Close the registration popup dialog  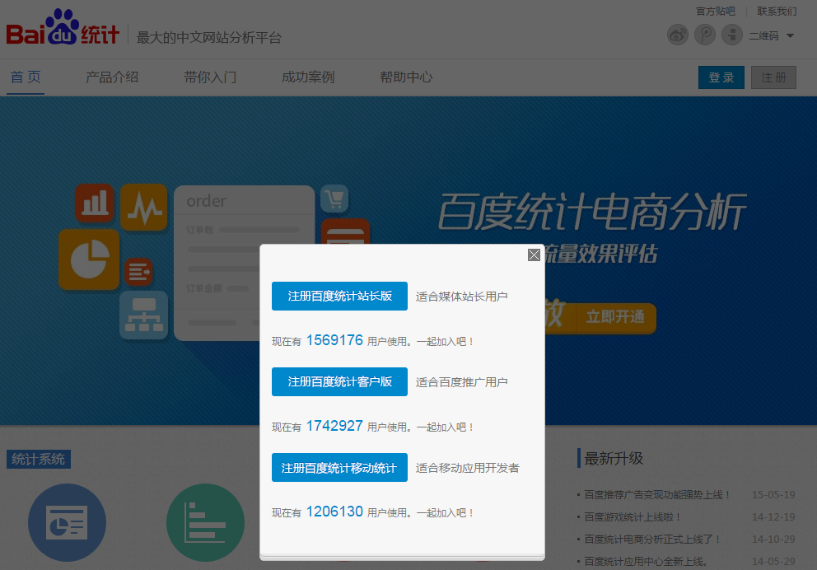point(534,255)
